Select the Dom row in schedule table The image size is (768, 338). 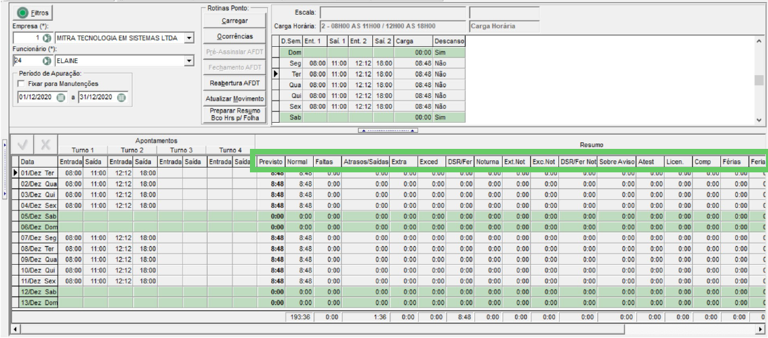coord(368,52)
